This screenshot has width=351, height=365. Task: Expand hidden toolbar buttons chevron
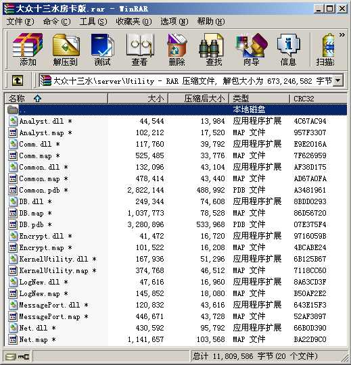tap(342, 35)
